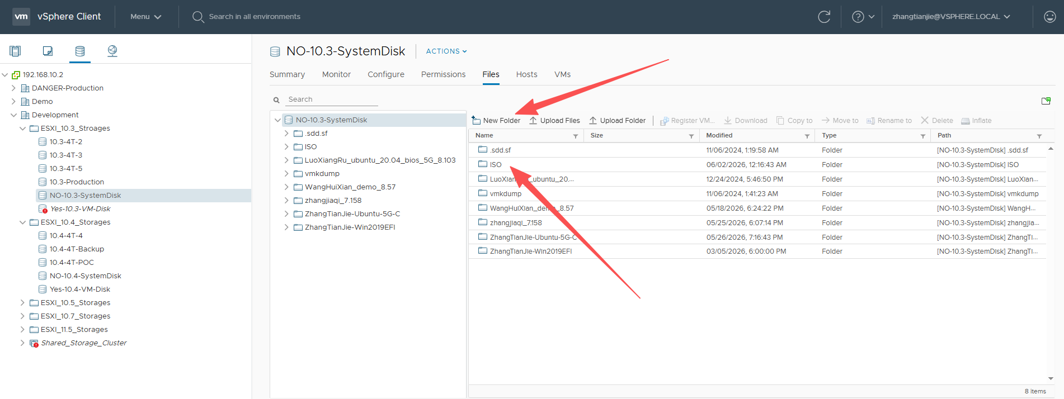
Task: Click the filter icon in Modified column
Action: pos(807,136)
